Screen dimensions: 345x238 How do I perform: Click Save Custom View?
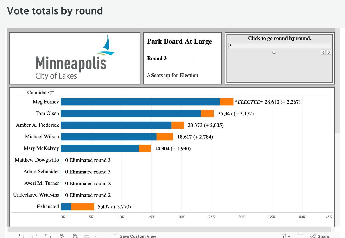click(x=134, y=236)
